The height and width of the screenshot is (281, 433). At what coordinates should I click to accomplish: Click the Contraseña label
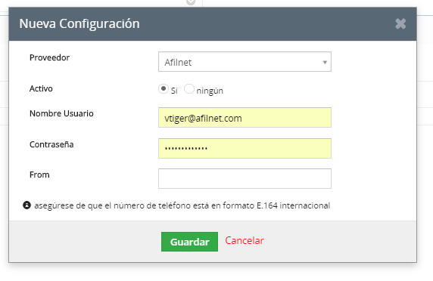[x=51, y=144]
